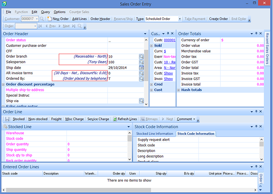The width and height of the screenshot is (273, 194).
Task: Go to last order navigation icon
Action: (x=74, y=26)
